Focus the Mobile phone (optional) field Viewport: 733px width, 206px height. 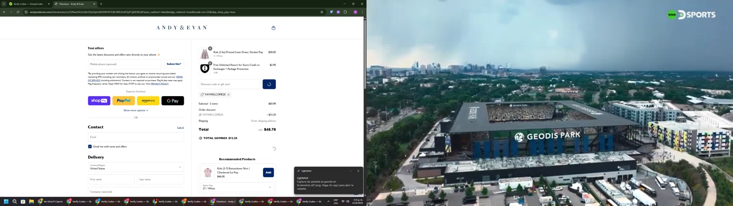click(125, 64)
